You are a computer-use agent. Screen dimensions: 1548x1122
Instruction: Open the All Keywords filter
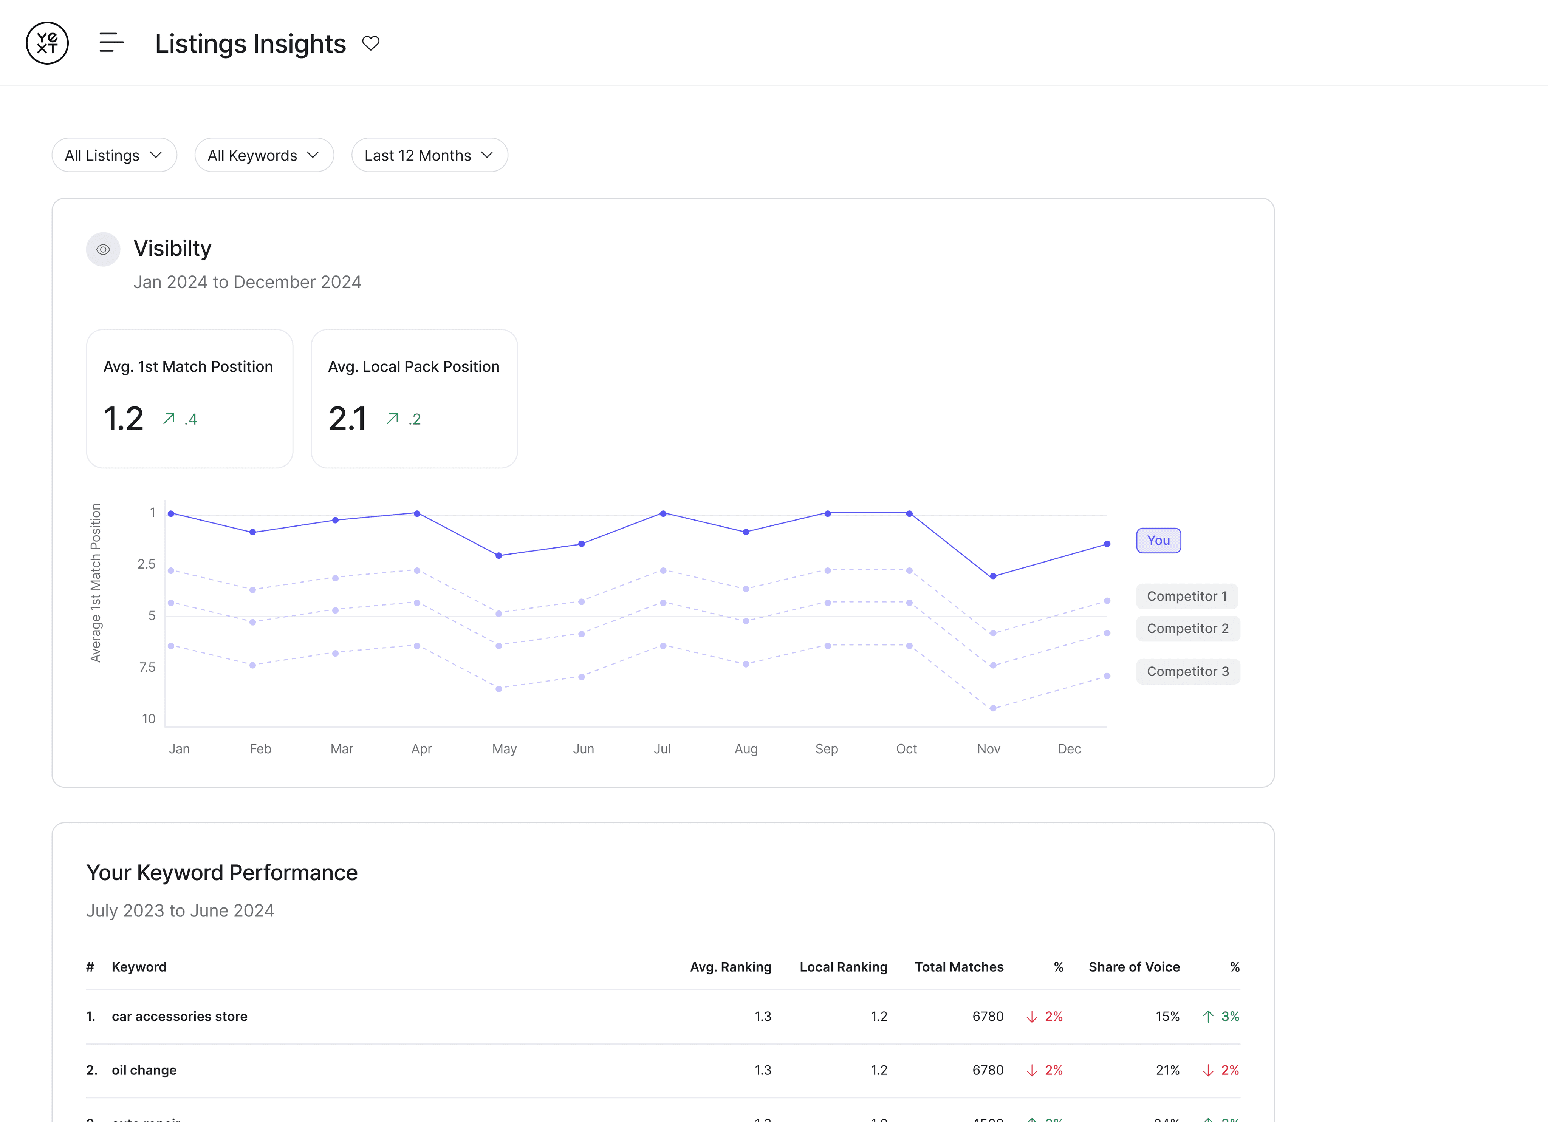263,156
